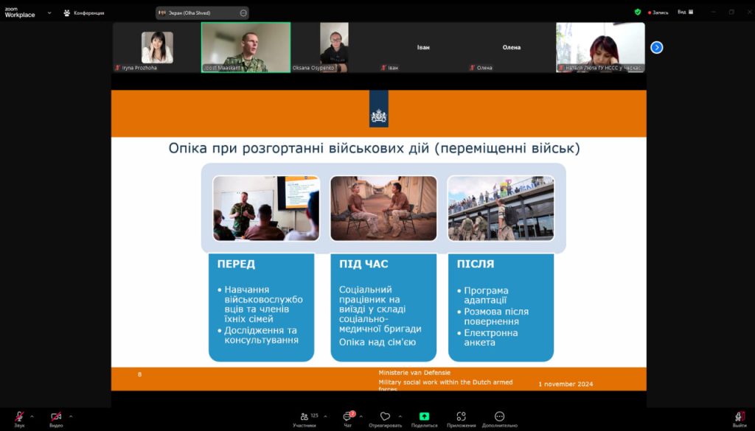The image size is (755, 431).
Task: Open the Вид view menu
Action: (683, 13)
